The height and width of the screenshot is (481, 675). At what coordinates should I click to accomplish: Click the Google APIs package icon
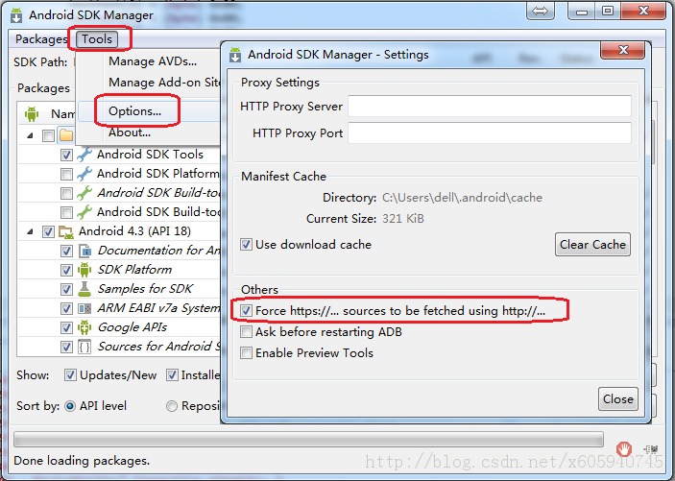84,327
